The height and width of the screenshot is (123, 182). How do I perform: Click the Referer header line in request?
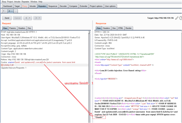point(25,60)
